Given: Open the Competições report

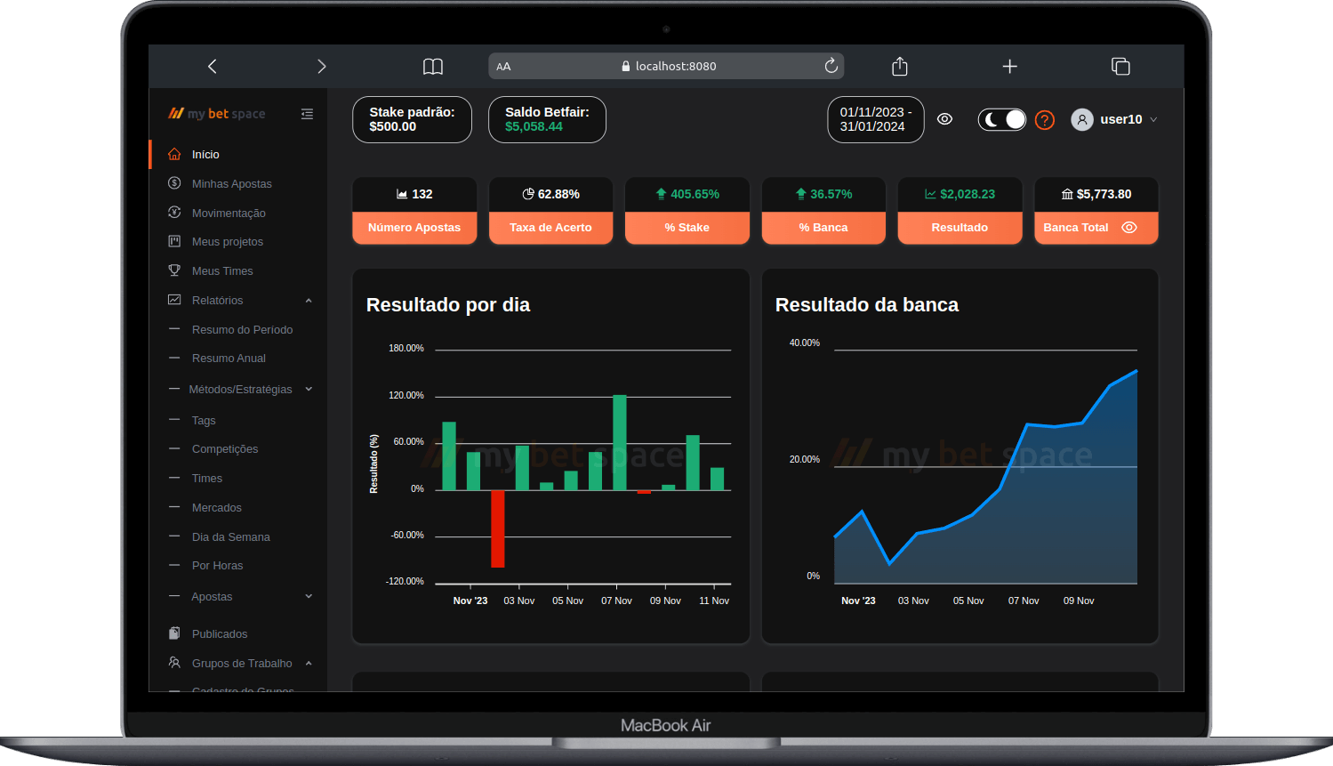Looking at the screenshot, I should point(225,448).
